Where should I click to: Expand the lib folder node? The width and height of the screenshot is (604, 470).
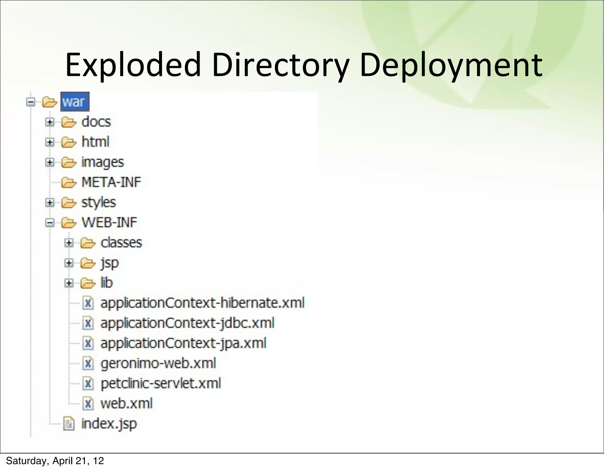click(69, 283)
